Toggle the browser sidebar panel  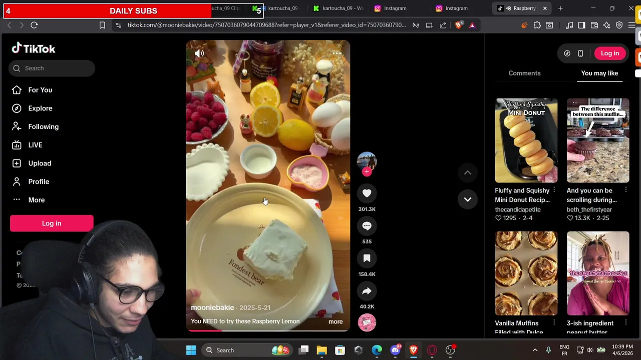pyautogui.click(x=581, y=25)
